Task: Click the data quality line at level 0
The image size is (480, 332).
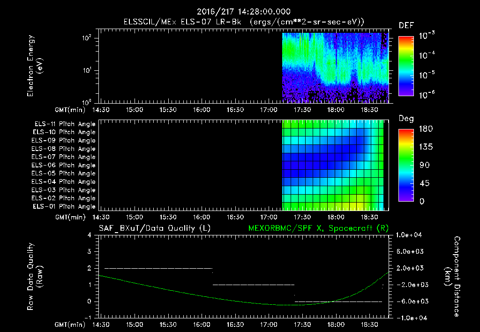Action: (338, 302)
